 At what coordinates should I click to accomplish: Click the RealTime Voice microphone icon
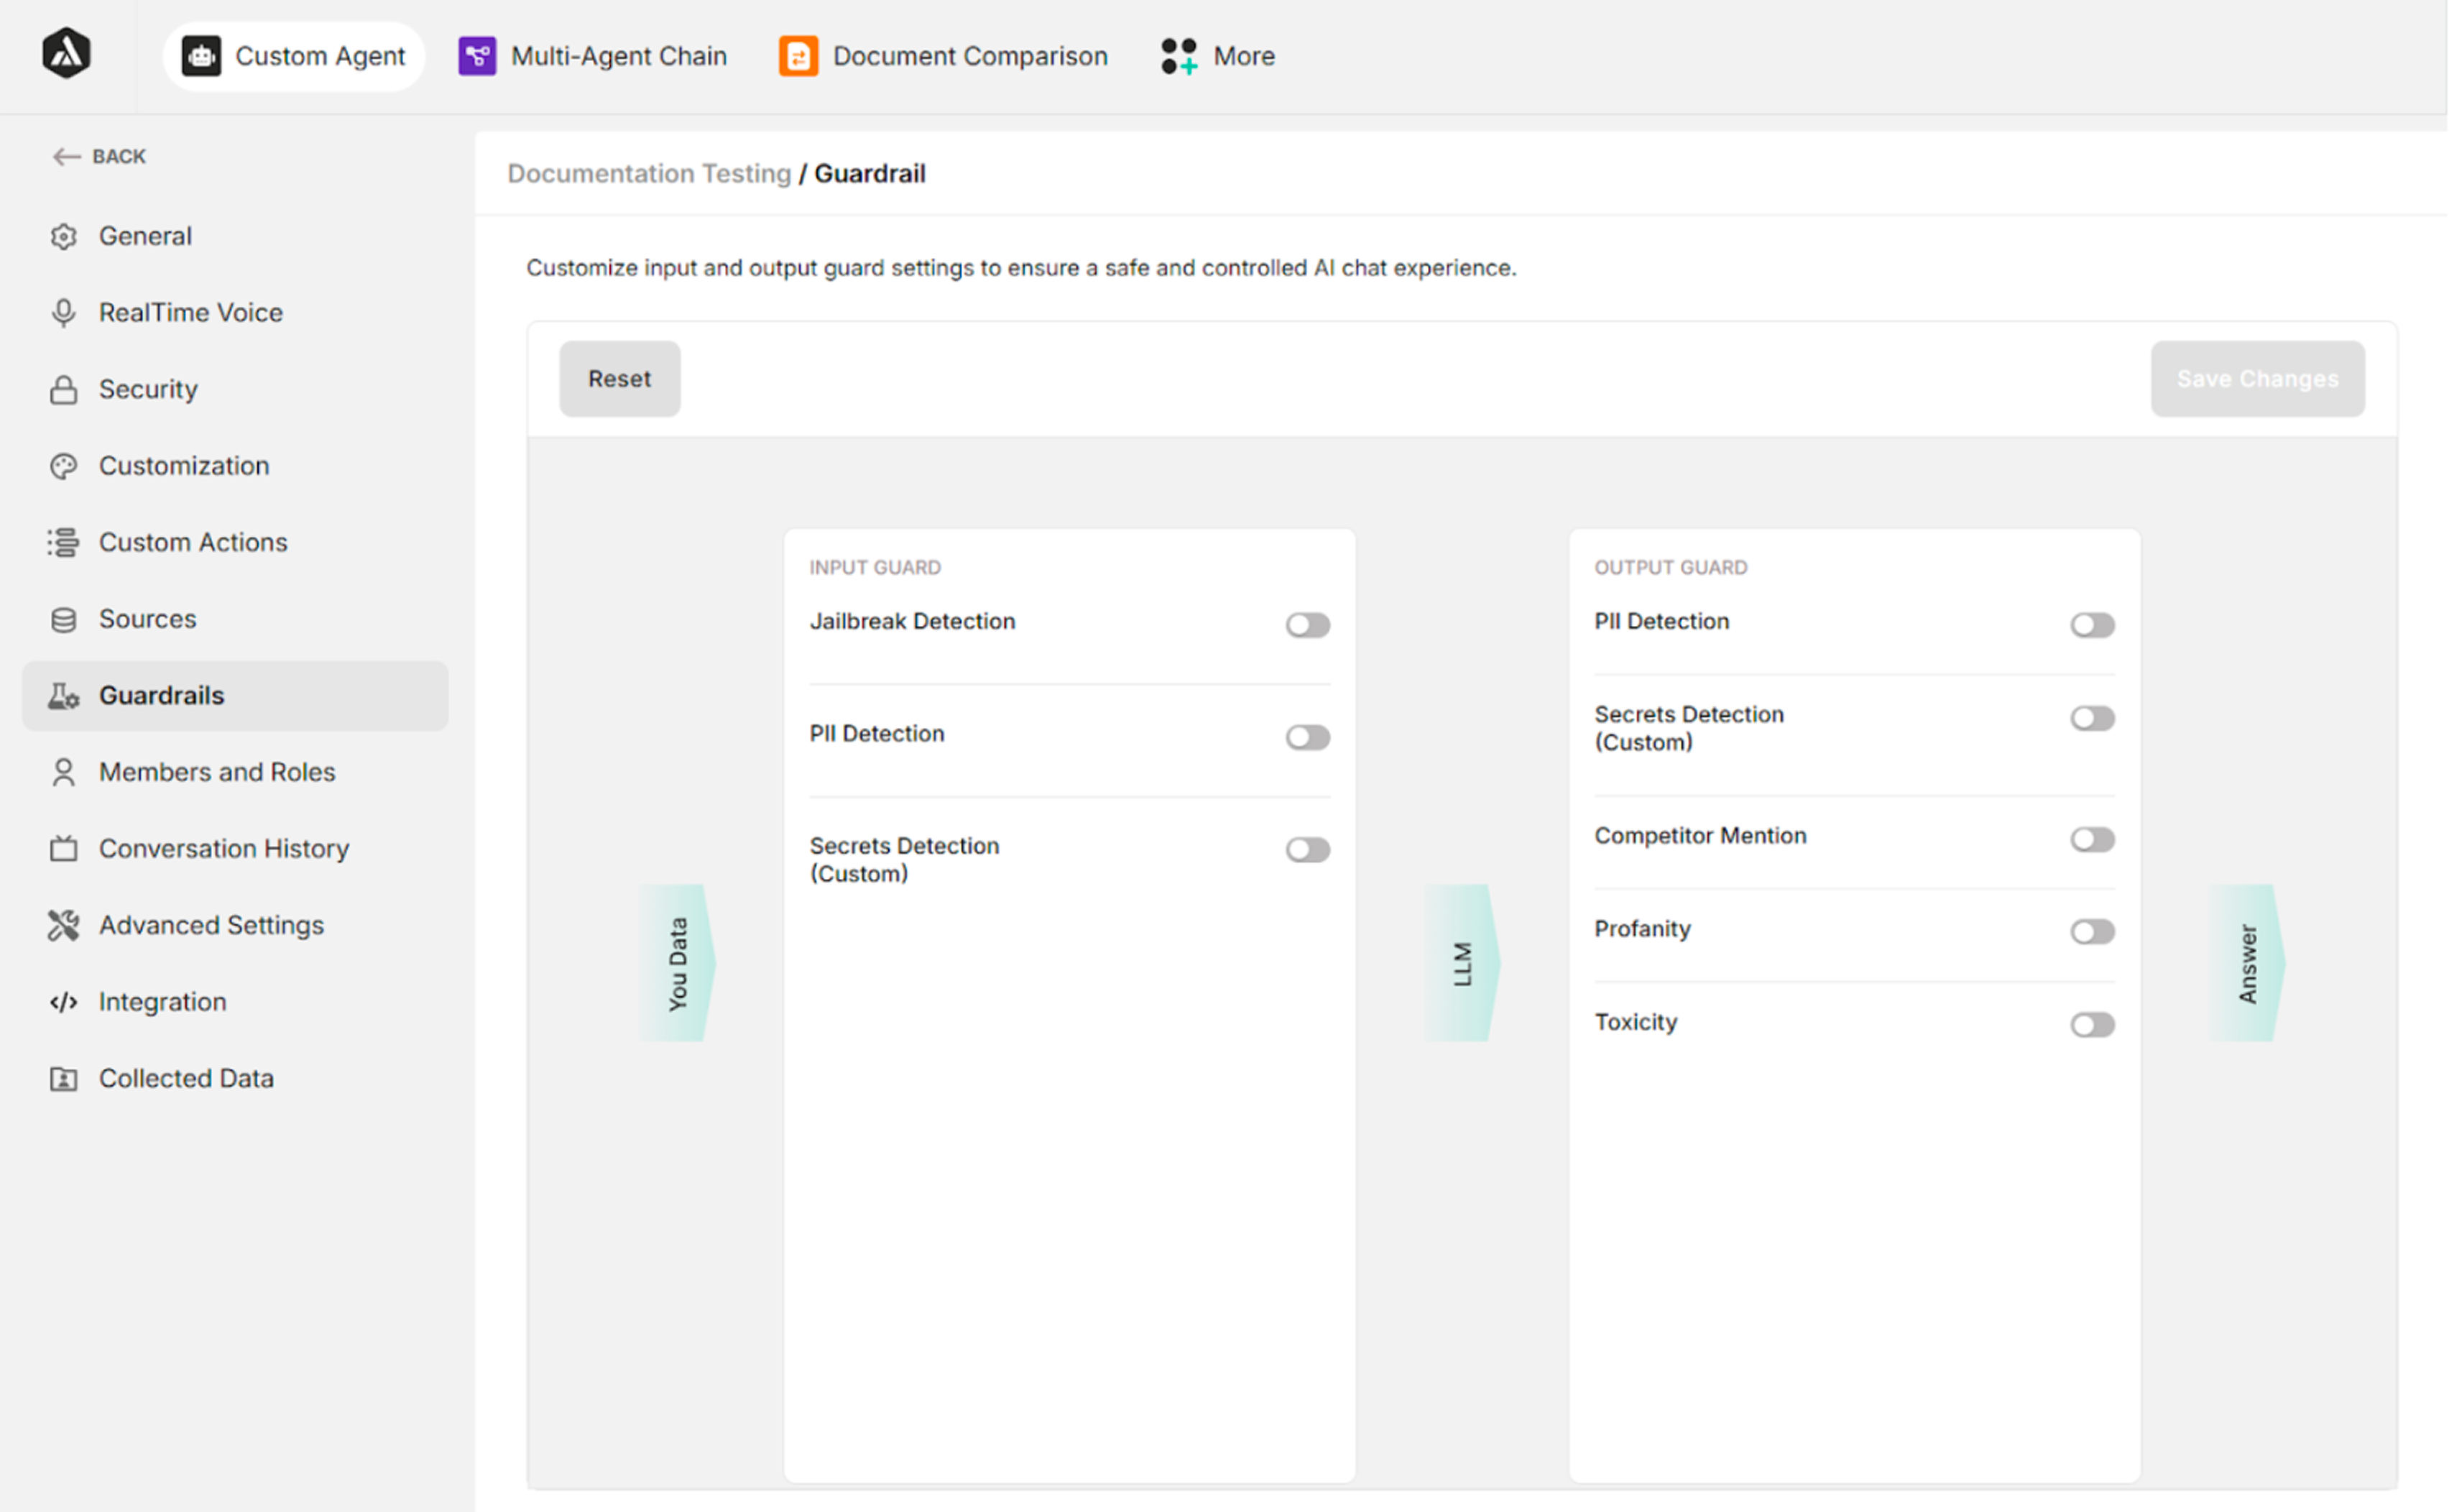coord(63,313)
